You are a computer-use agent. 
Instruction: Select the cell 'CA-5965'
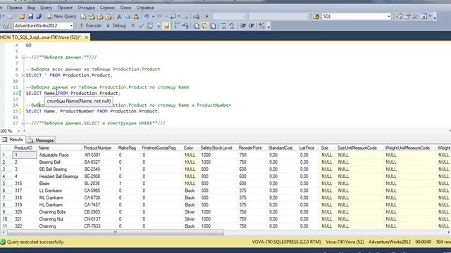click(x=99, y=190)
